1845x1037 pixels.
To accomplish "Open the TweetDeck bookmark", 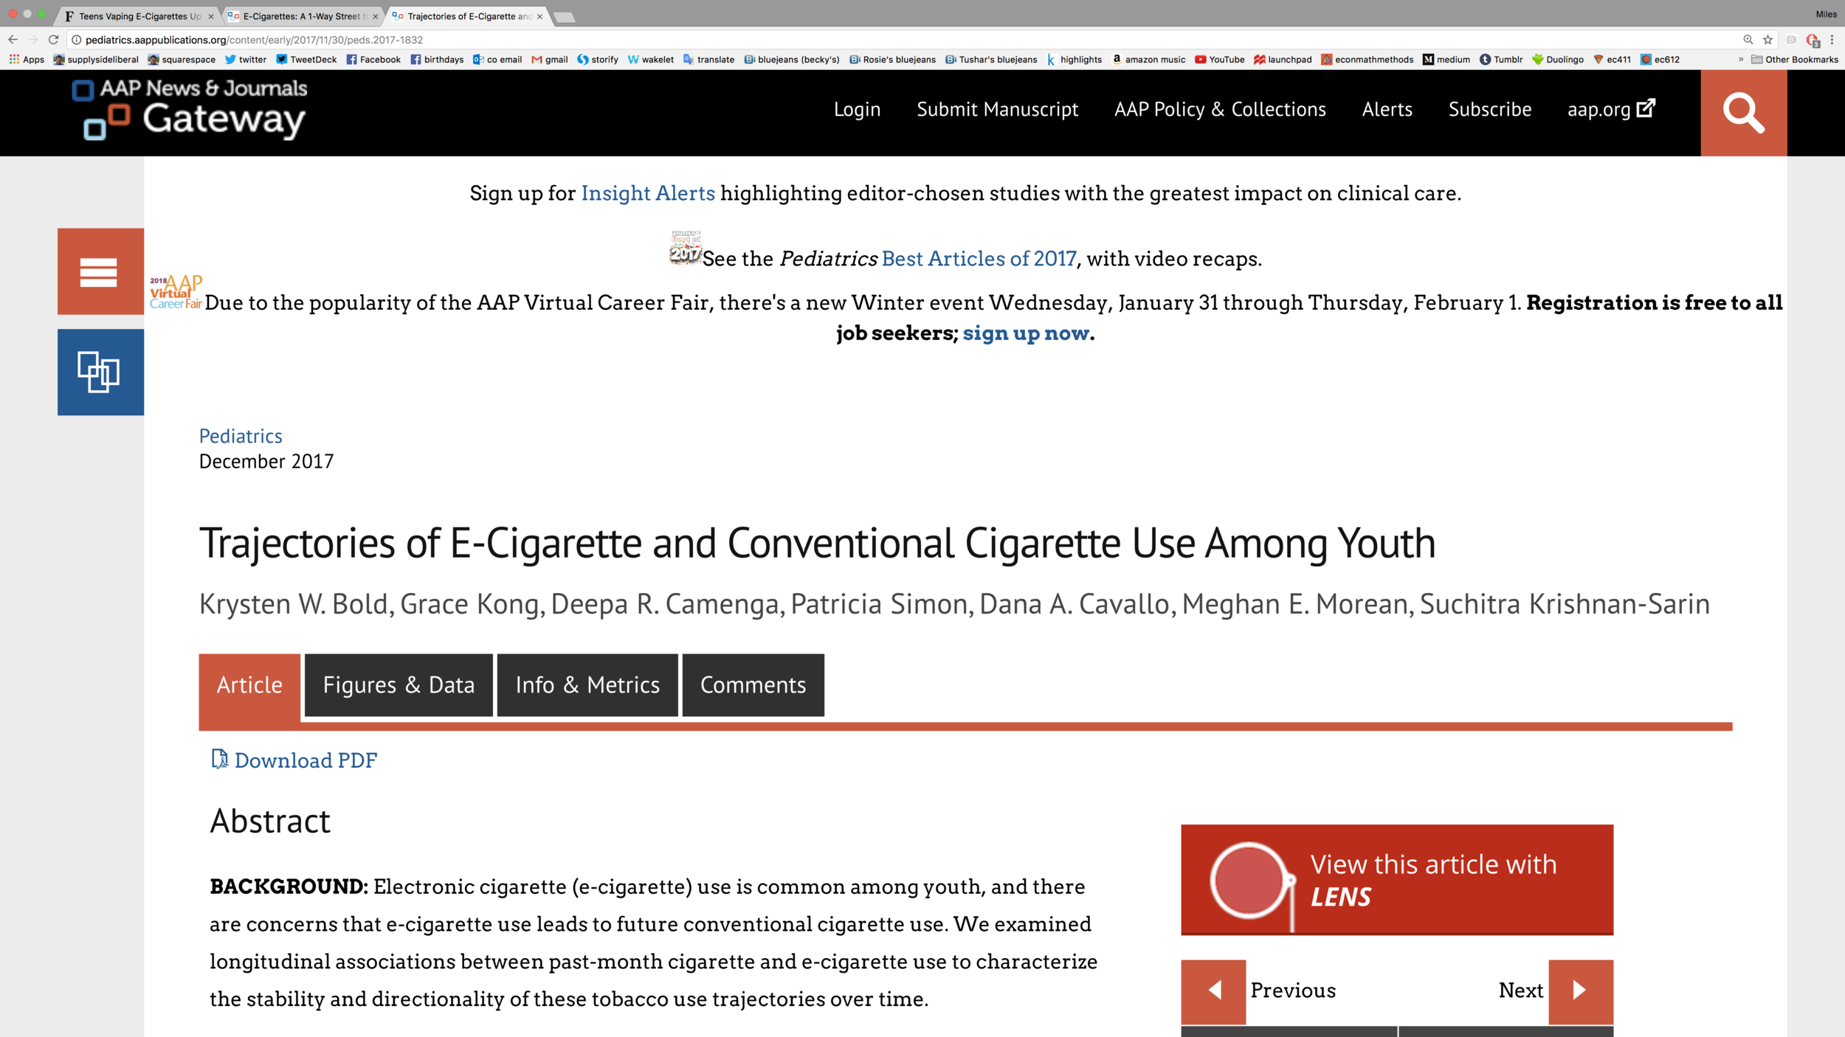I will coord(306,60).
